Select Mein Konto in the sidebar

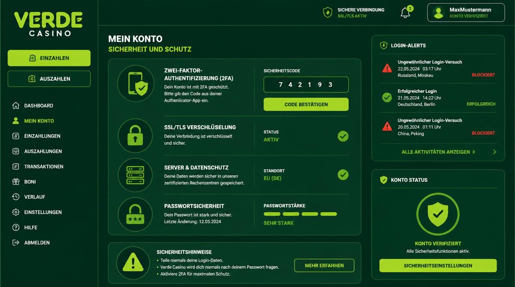(x=33, y=121)
